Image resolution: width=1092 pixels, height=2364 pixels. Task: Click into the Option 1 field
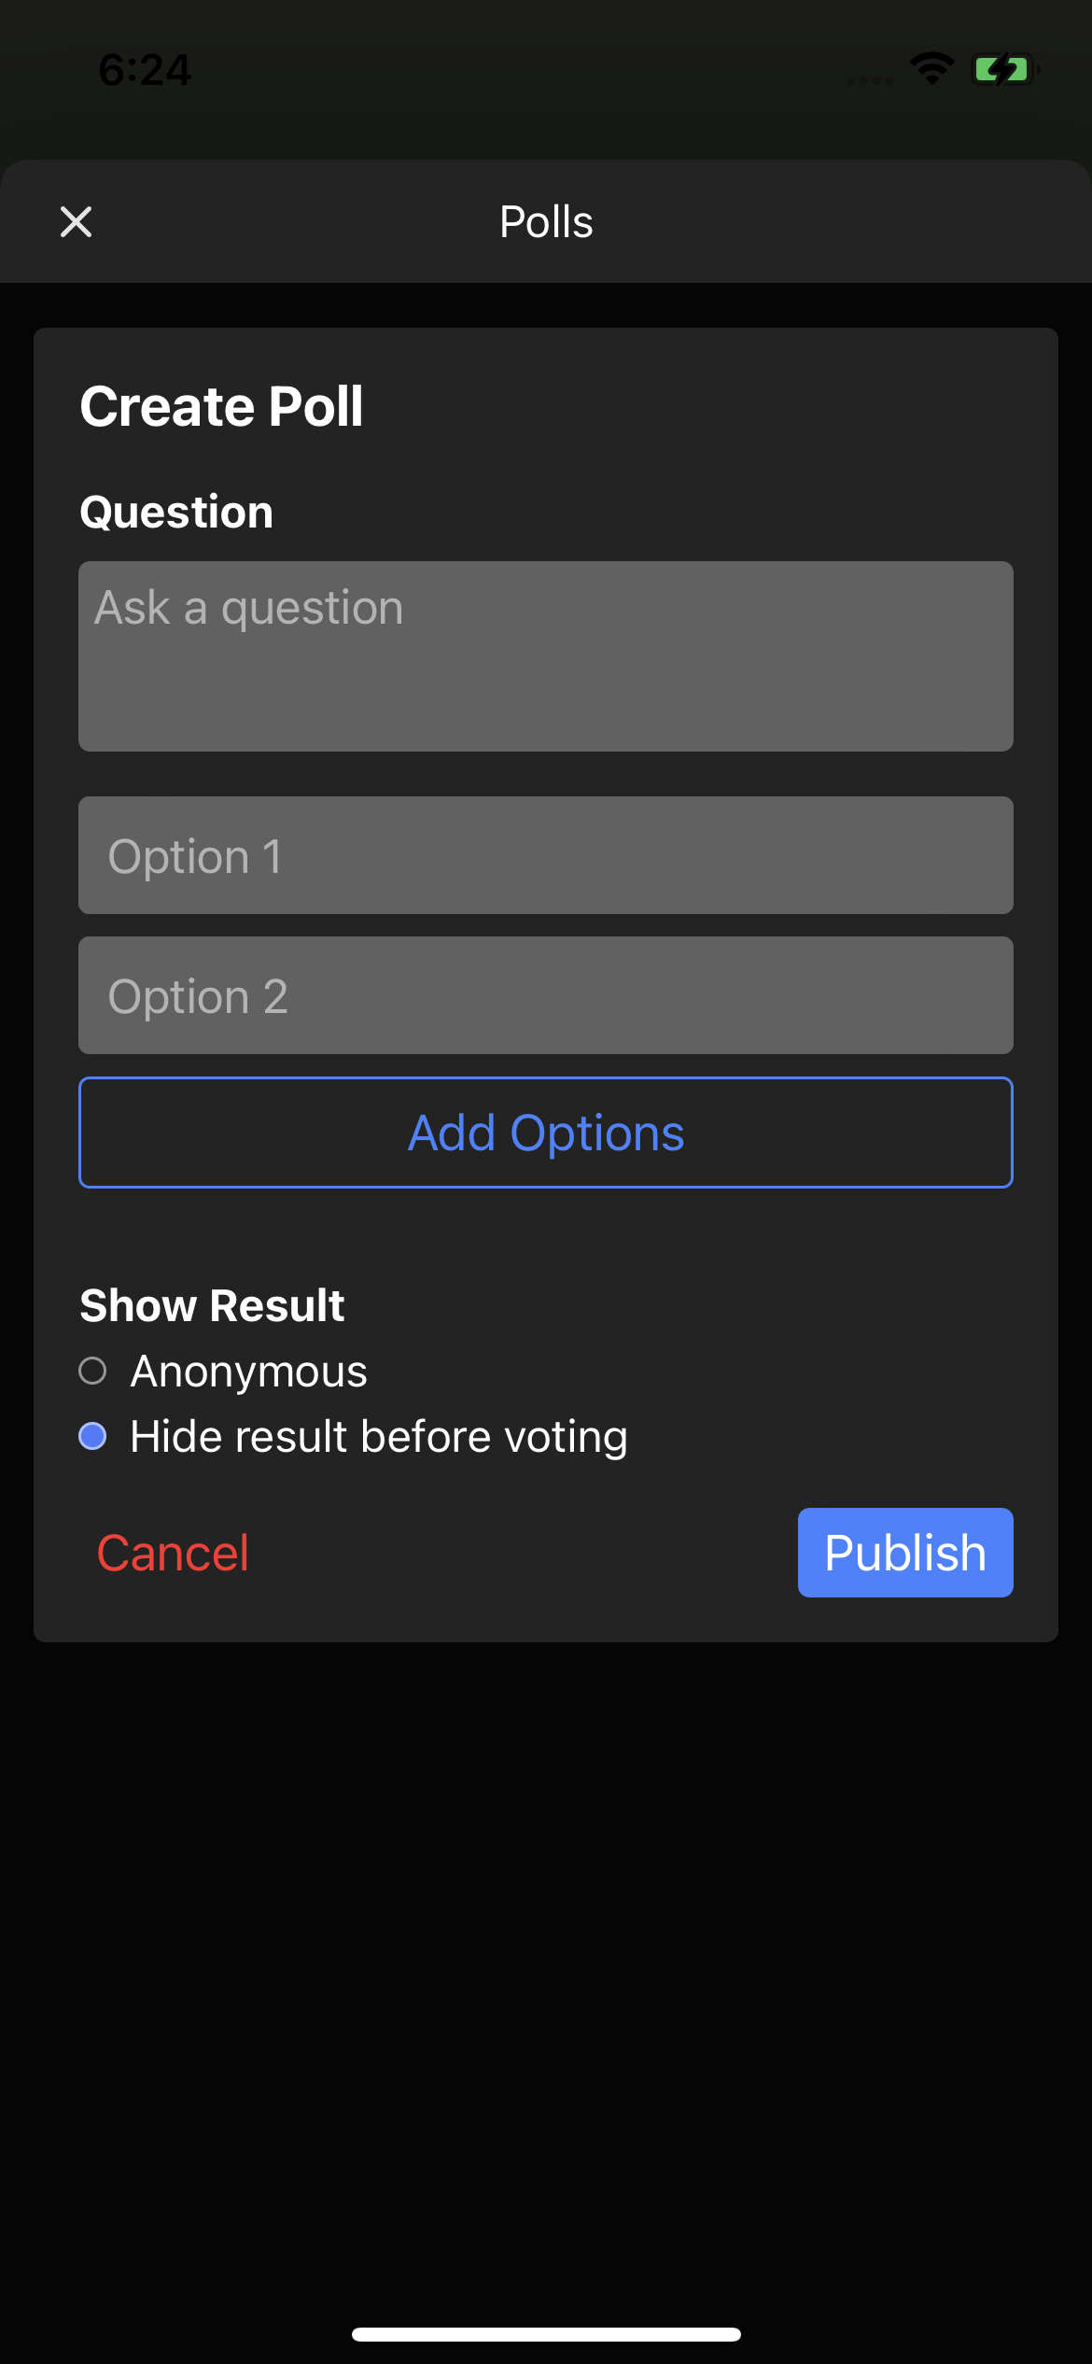coord(546,855)
